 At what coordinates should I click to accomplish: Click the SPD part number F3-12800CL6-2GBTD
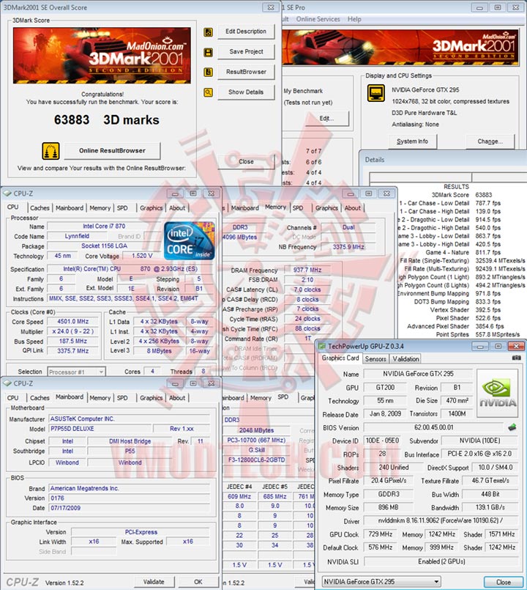pos(257,460)
